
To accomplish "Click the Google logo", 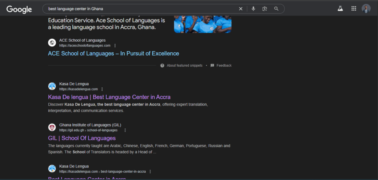I will click(x=19, y=9).
